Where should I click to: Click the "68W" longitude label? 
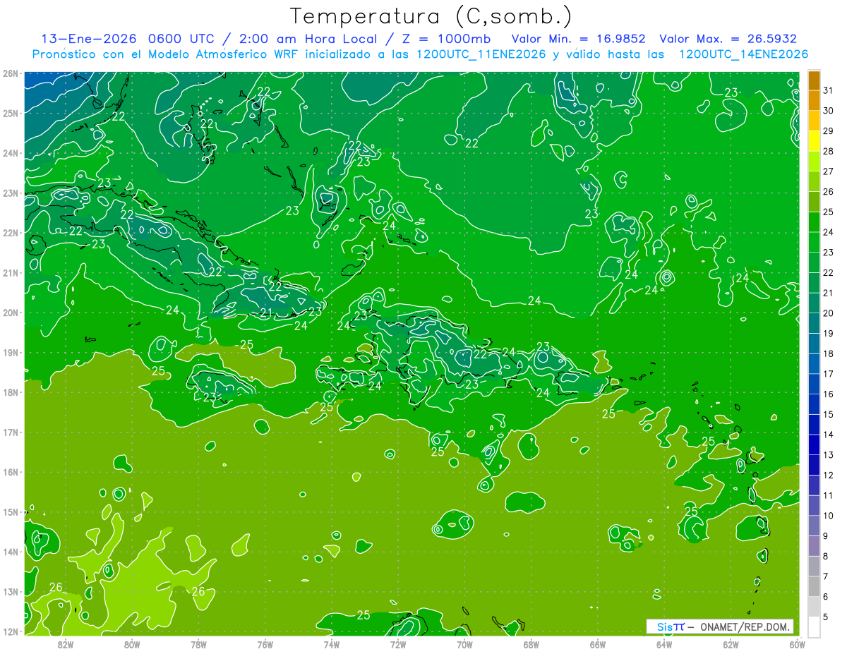[x=531, y=644]
